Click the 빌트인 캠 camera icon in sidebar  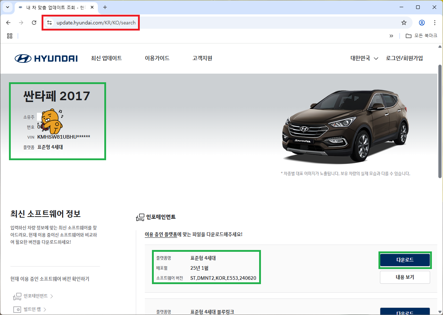point(17,309)
